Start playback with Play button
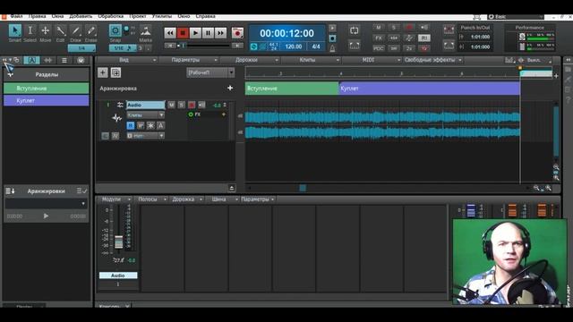The image size is (573, 322). click(195, 33)
